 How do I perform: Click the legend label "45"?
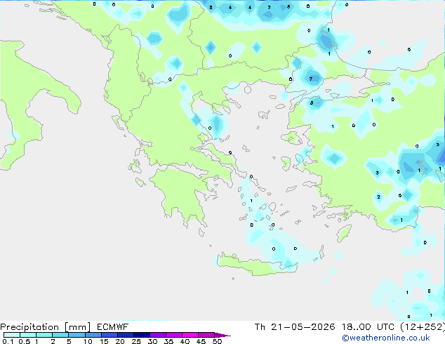click(201, 341)
